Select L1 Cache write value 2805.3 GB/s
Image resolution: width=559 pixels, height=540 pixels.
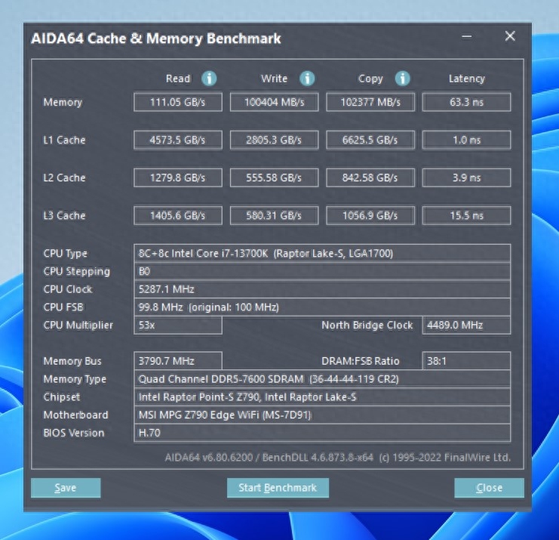[x=274, y=140]
